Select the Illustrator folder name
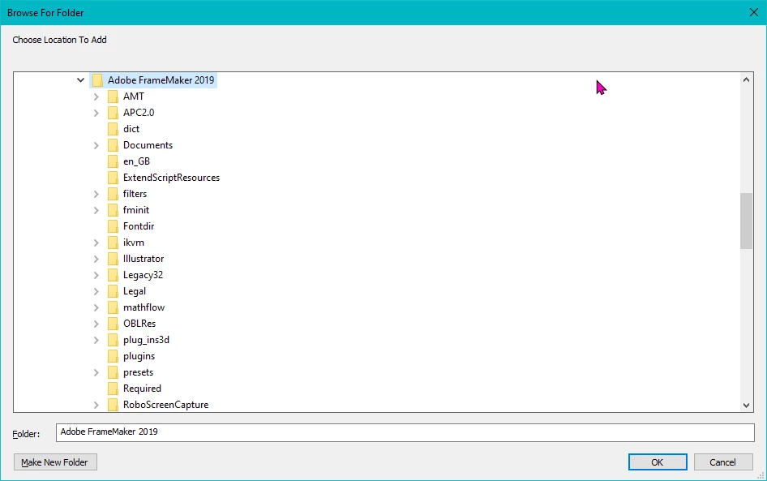 [144, 259]
